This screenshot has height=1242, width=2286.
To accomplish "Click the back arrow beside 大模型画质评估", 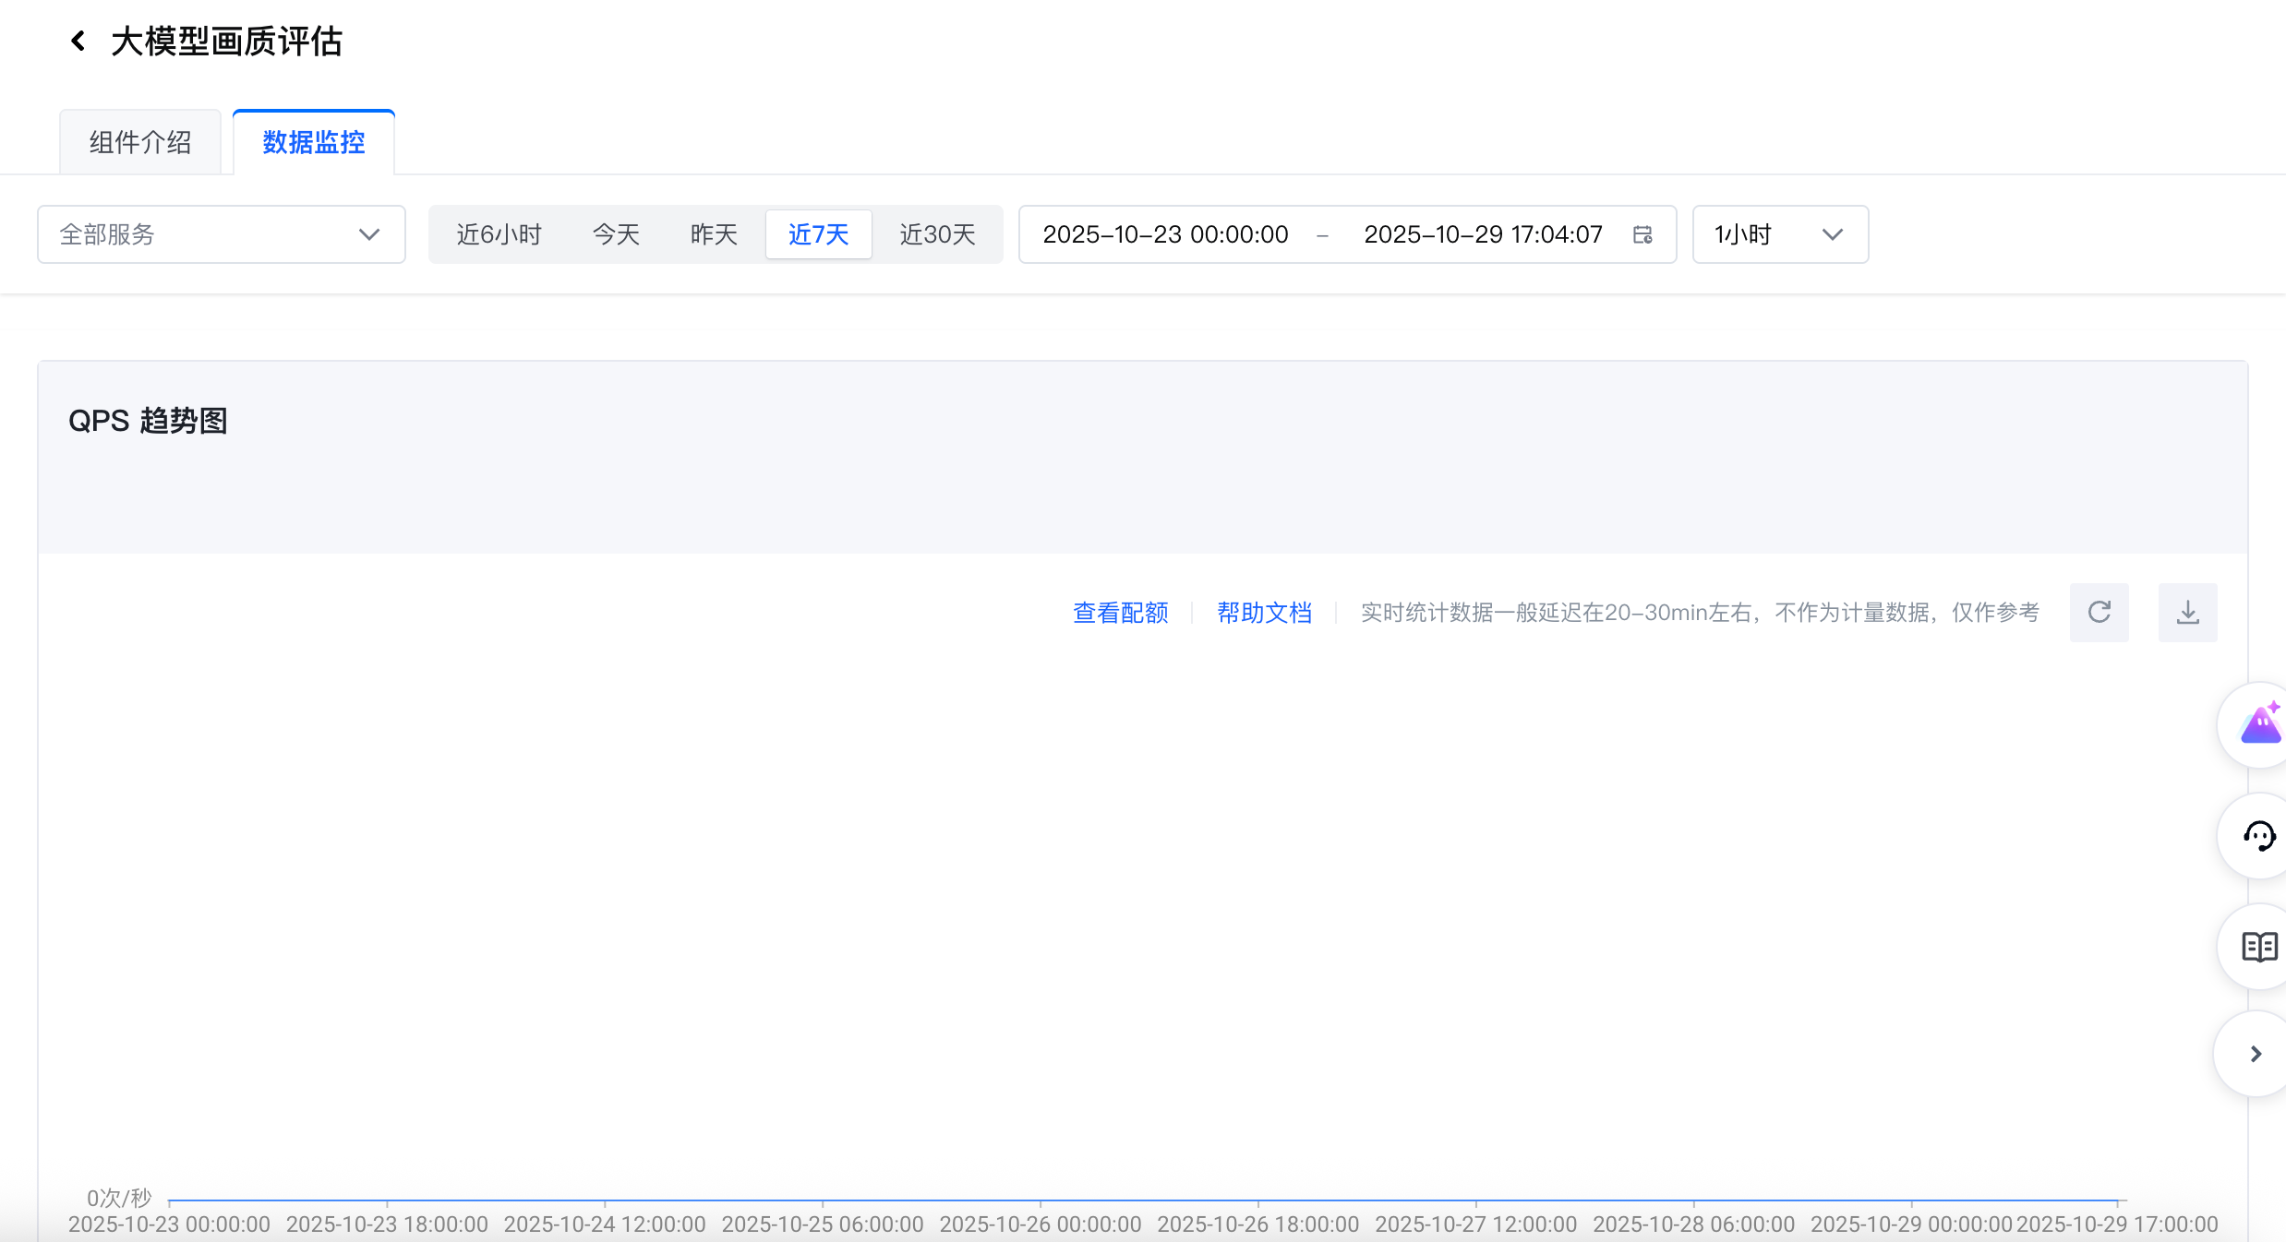I will click(x=78, y=42).
